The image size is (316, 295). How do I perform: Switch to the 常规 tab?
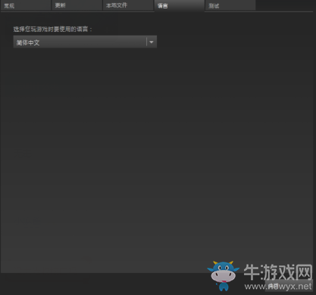click(x=26, y=5)
